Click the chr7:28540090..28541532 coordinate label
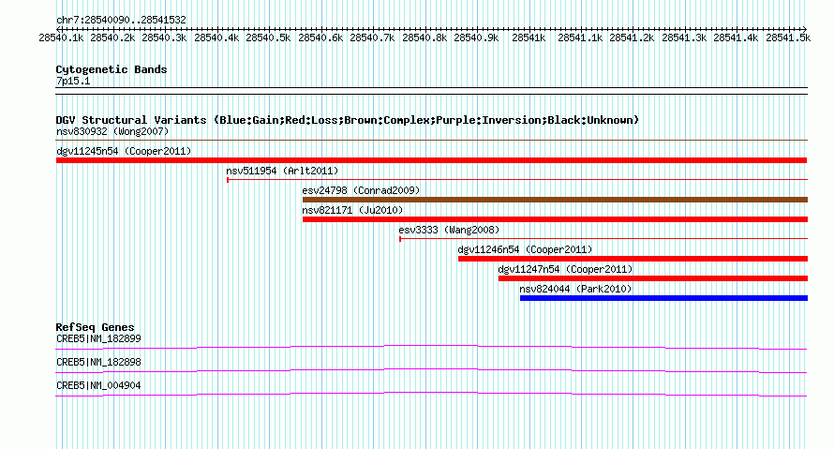Screen dimensions: 834x449 [121, 20]
